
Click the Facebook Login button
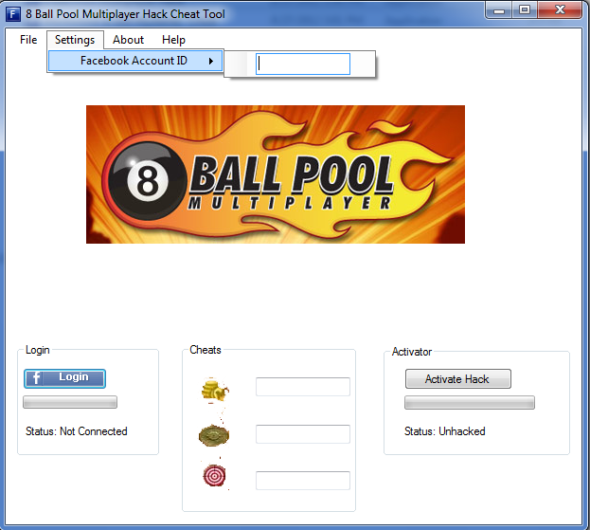click(64, 378)
